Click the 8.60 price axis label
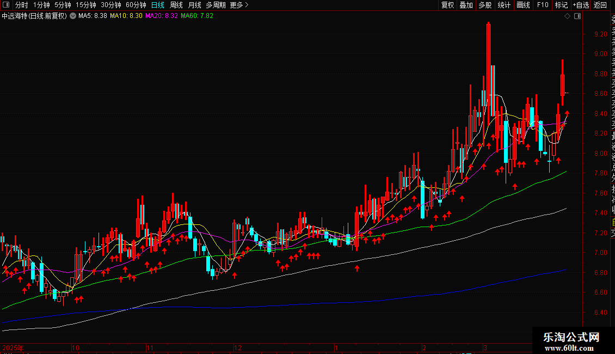Viewport: 615px width, 354px height. pos(600,94)
